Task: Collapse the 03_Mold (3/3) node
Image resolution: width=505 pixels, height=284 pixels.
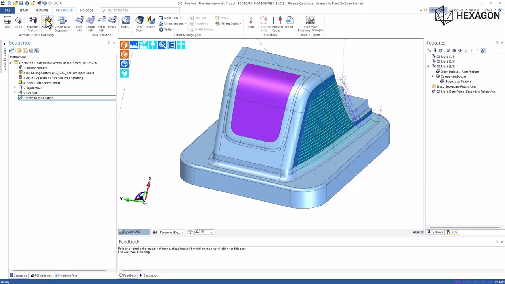Action: [x=428, y=67]
